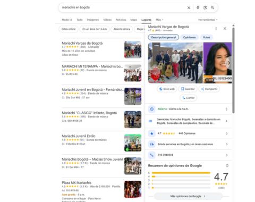Select the Lugares tab

point(146,20)
